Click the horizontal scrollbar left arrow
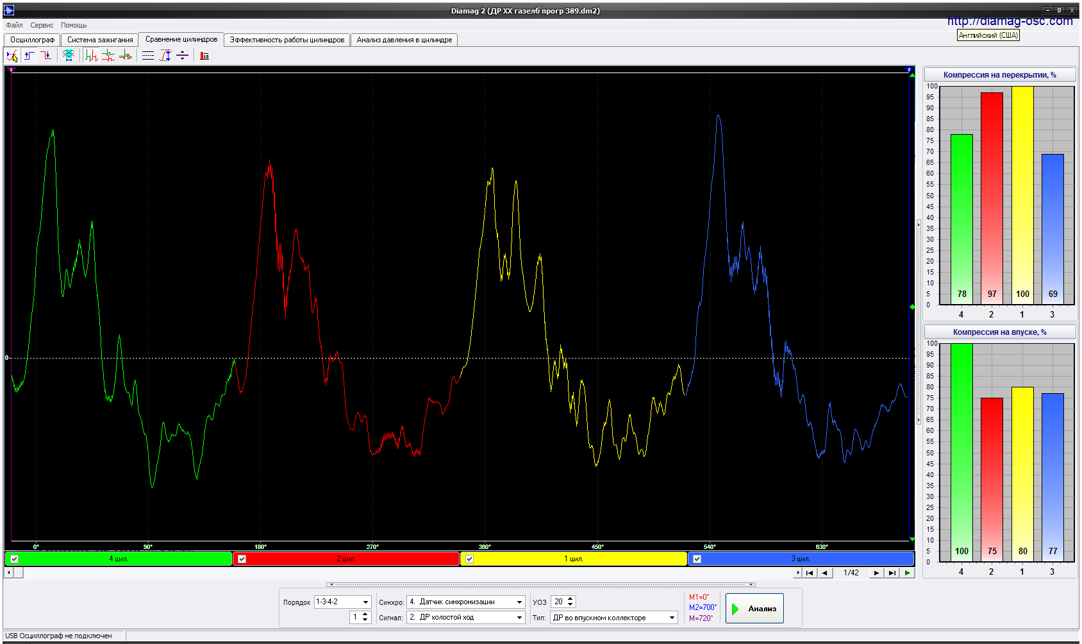This screenshot has height=644, width=1082. coord(8,573)
